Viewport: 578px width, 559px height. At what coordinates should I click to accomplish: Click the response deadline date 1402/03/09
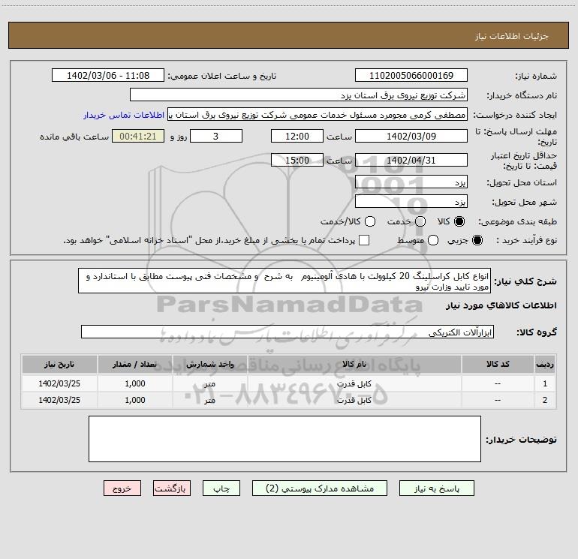coord(411,136)
